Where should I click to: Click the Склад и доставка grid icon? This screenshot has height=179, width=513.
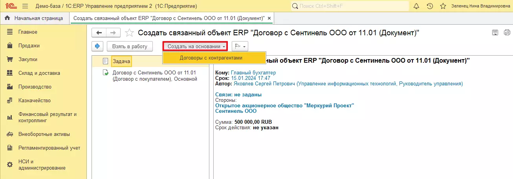pyautogui.click(x=10, y=73)
